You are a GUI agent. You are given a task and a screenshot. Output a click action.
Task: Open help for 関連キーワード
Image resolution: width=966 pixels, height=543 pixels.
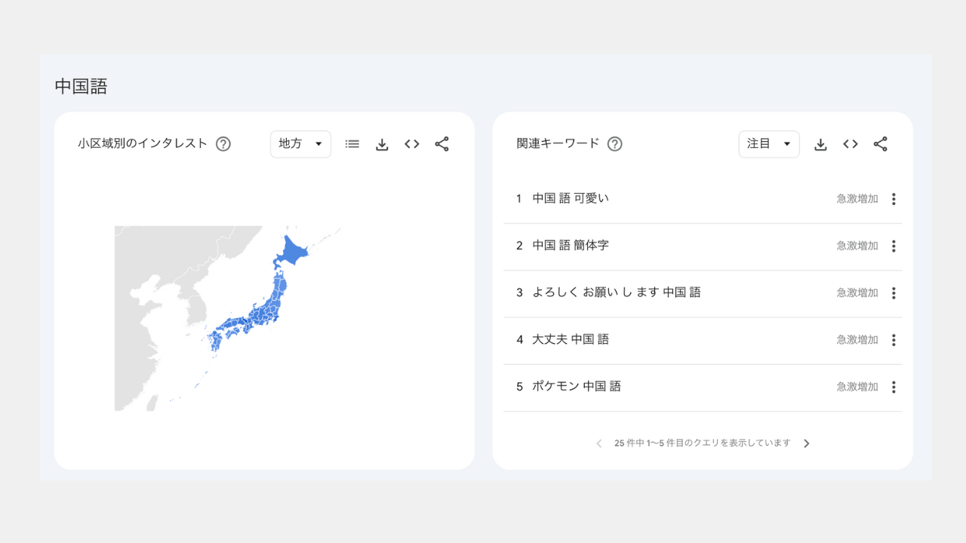tap(615, 144)
